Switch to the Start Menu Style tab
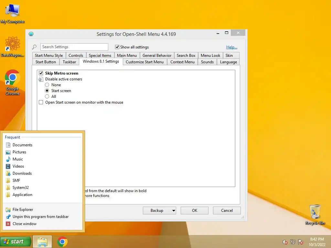 click(x=49, y=56)
